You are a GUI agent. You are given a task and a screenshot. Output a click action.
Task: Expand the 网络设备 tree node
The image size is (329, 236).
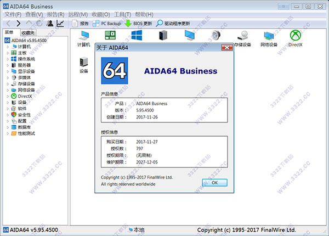(8, 90)
